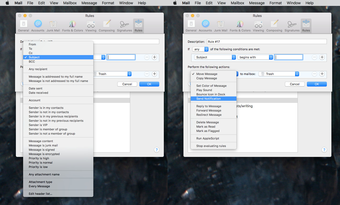Remove condition with minus button, left window
Screen dimensions: 340x205
(147, 57)
